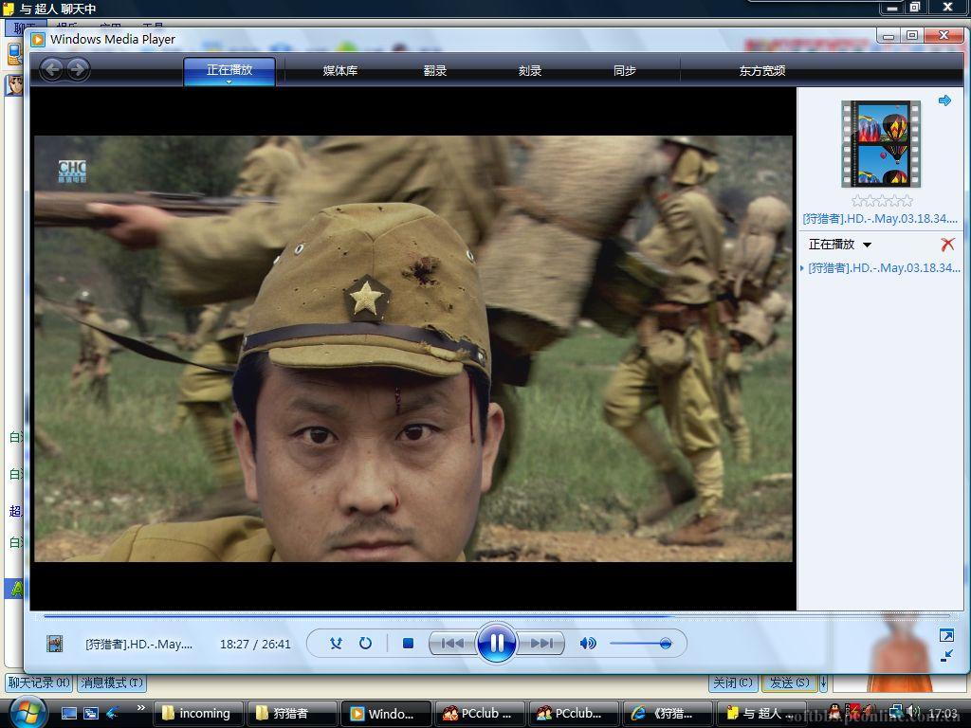This screenshot has width=971, height=728.
Task: Click the 消息模式(T) button in chat window
Action: 112,682
